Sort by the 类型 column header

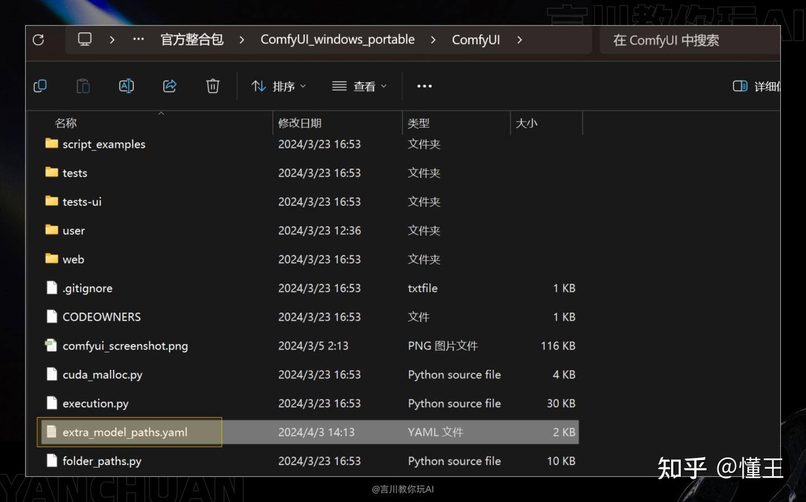tap(418, 123)
